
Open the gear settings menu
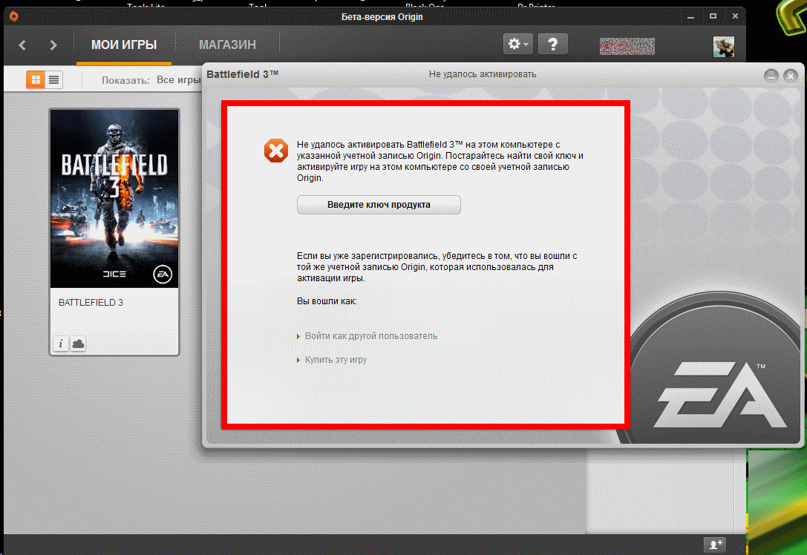[x=517, y=45]
